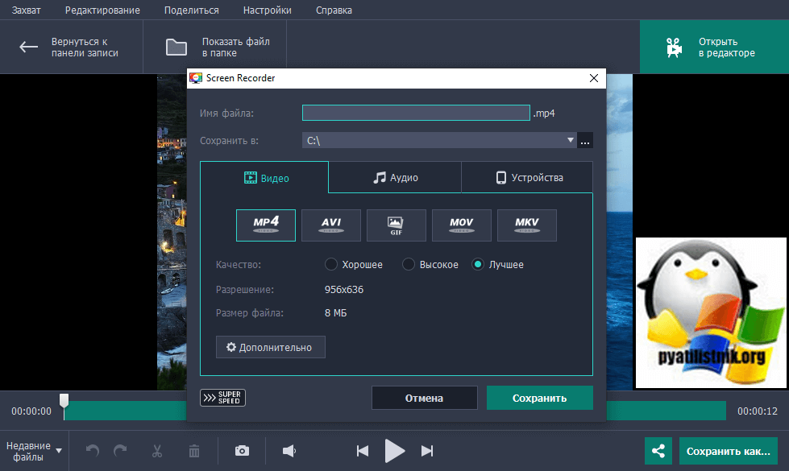Expand the Сохранить в folder dropdown
The image size is (789, 471).
[571, 140]
